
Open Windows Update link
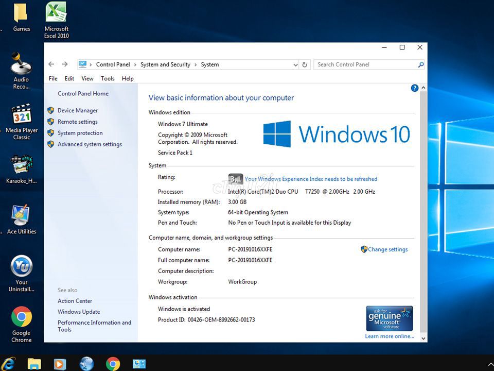click(79, 312)
